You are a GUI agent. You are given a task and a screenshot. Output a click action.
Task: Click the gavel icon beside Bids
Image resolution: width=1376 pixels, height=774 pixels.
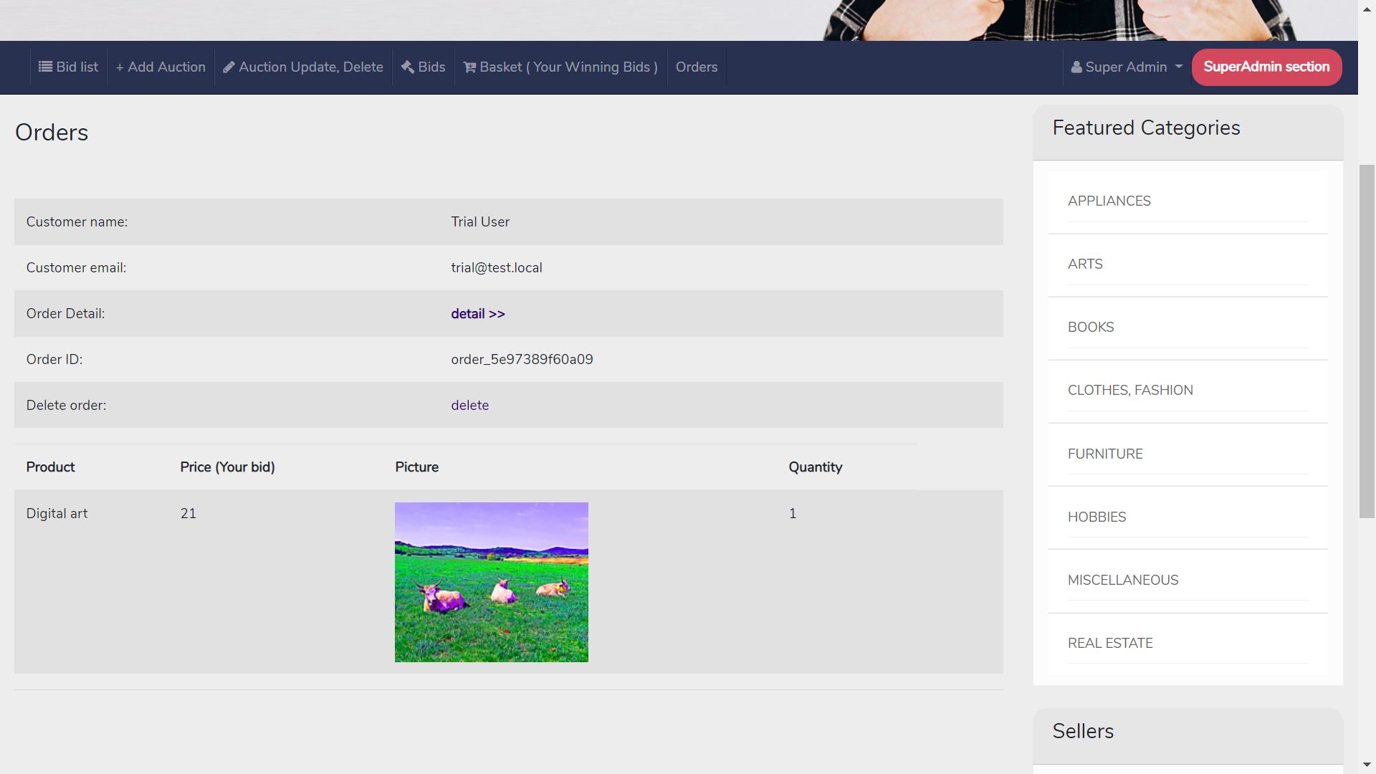(x=407, y=67)
